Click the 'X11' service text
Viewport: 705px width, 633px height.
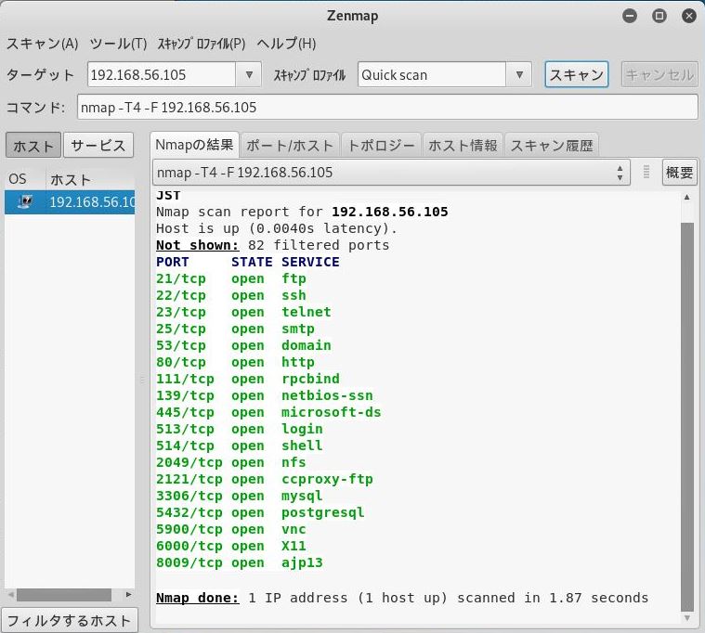point(294,546)
